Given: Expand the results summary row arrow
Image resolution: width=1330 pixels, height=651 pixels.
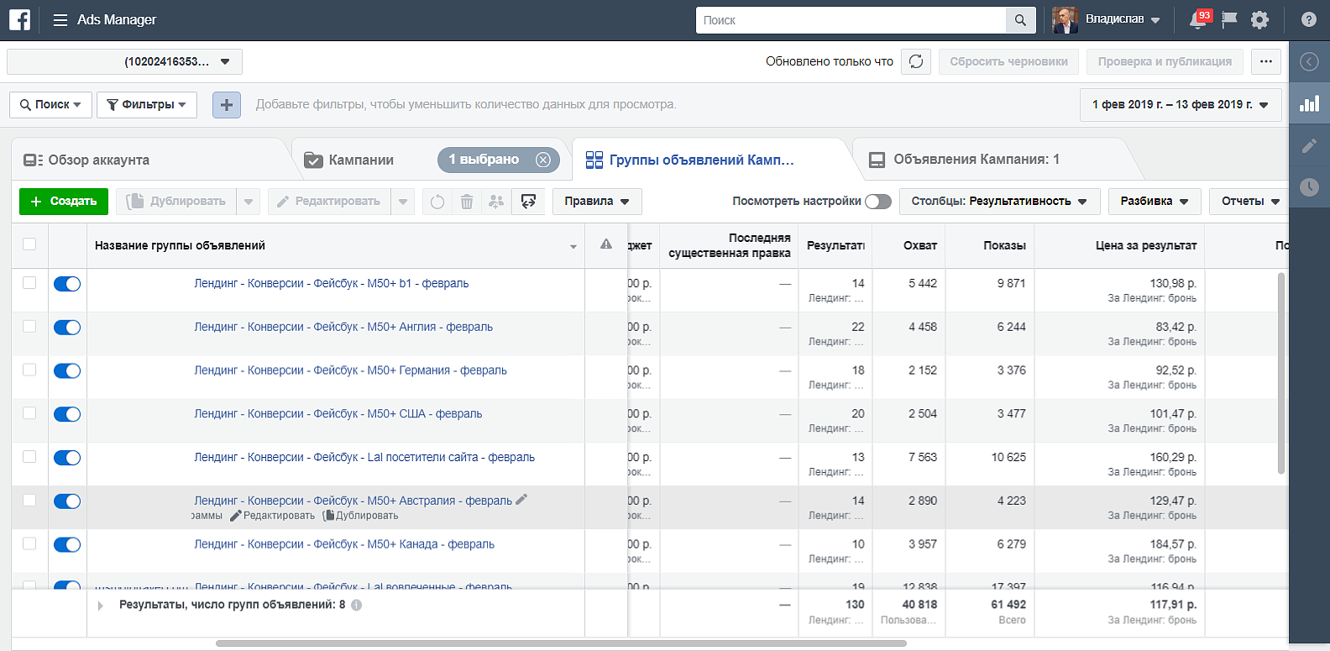Looking at the screenshot, I should click(100, 606).
